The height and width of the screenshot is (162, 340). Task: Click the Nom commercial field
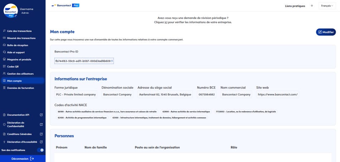[x=236, y=94]
